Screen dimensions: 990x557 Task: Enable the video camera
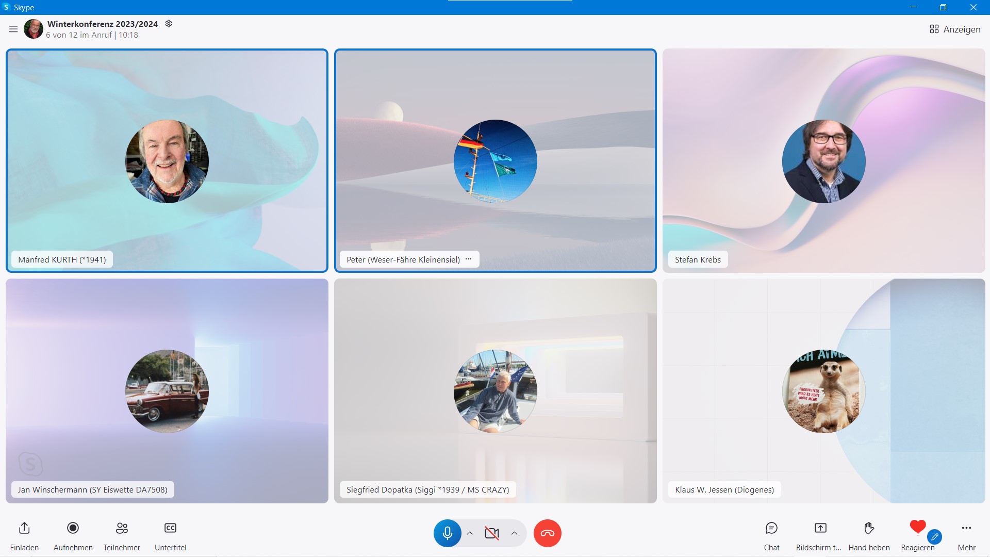coord(492,533)
